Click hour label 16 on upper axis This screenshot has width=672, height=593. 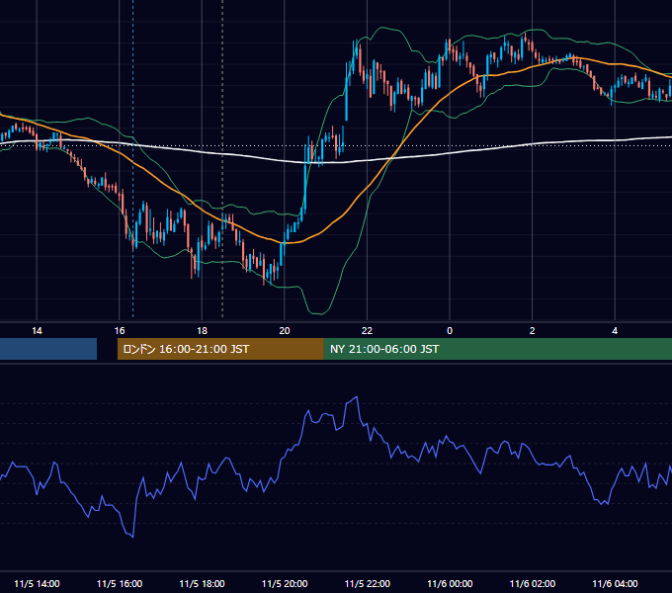(x=120, y=331)
